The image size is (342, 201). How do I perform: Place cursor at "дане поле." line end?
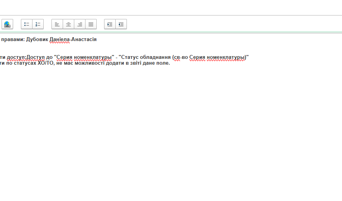point(169,63)
